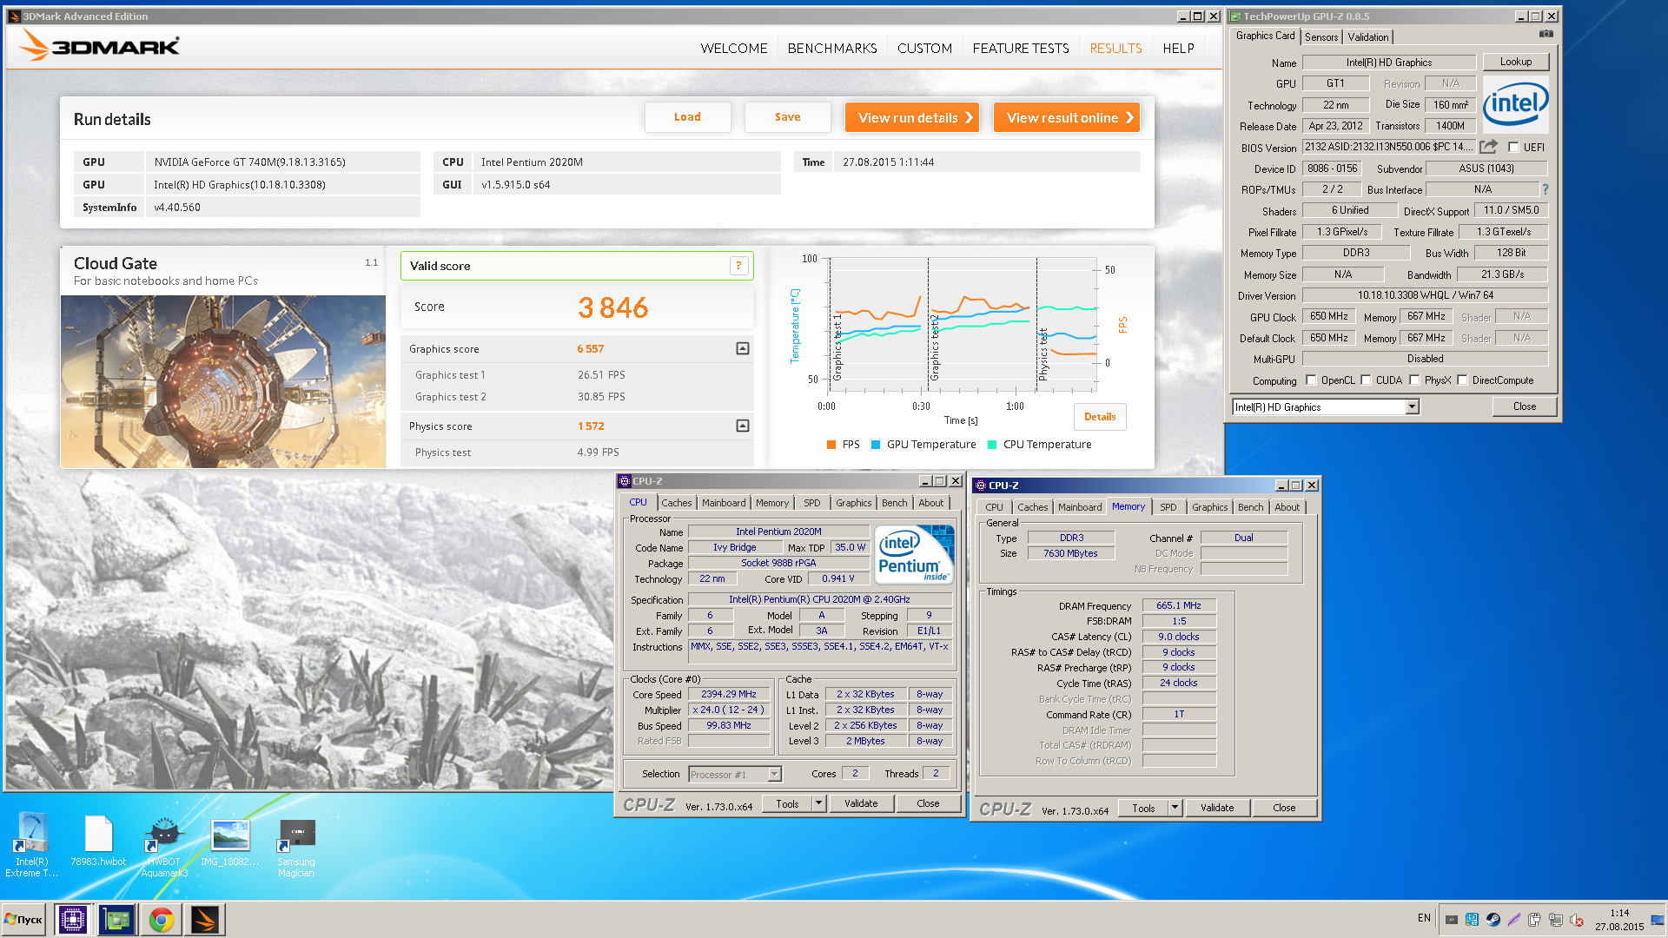Click the Steam icon in the system tray

(x=1493, y=919)
